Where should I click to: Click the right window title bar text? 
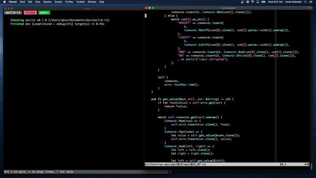tap(228, 8)
